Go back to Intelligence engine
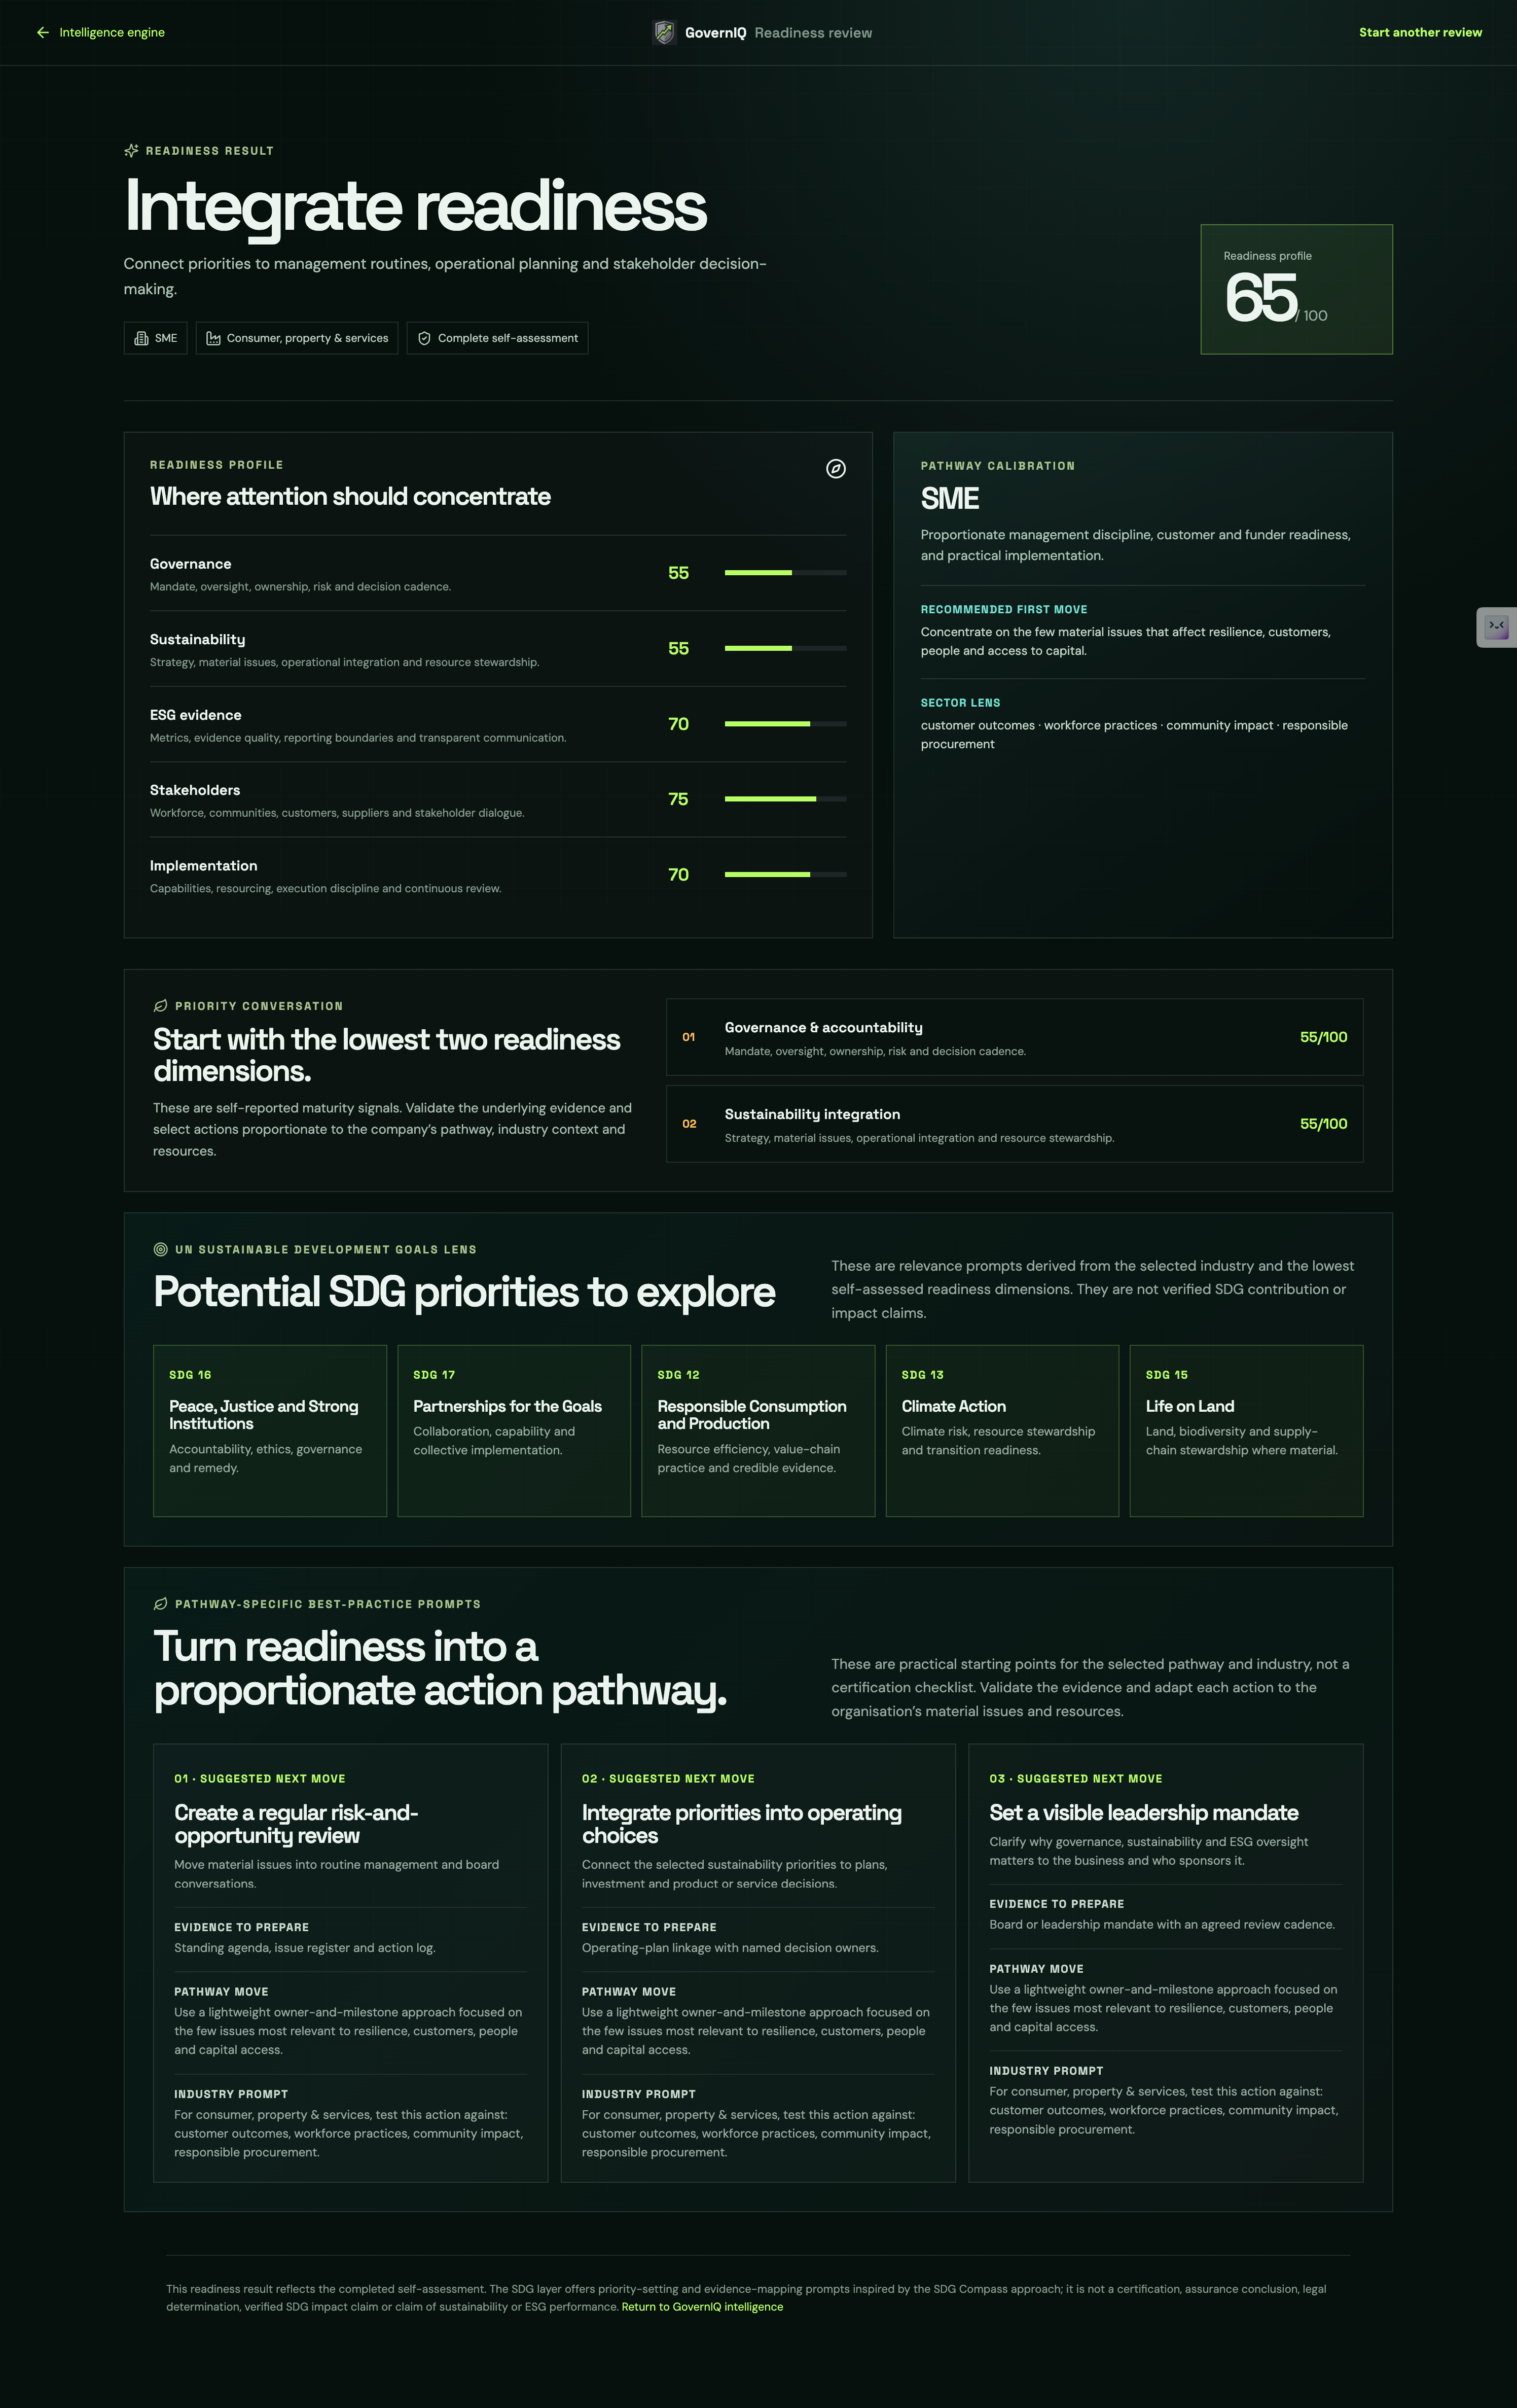This screenshot has height=2408, width=1517. click(x=100, y=33)
